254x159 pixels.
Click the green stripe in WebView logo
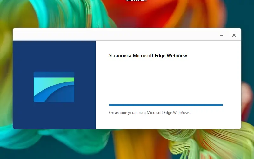click(65, 79)
